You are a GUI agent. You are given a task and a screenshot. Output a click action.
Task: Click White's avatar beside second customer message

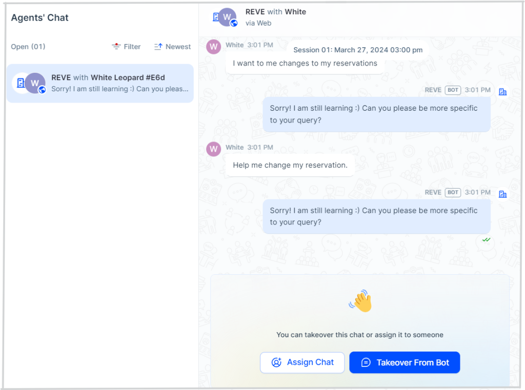pos(213,149)
